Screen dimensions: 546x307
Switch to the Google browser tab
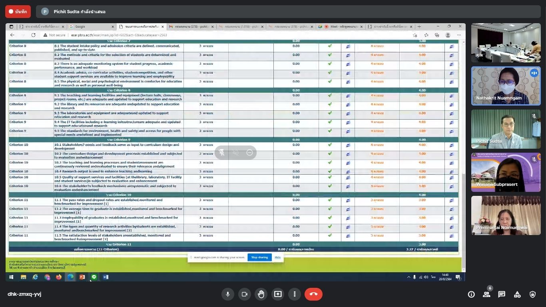[x=90, y=27]
